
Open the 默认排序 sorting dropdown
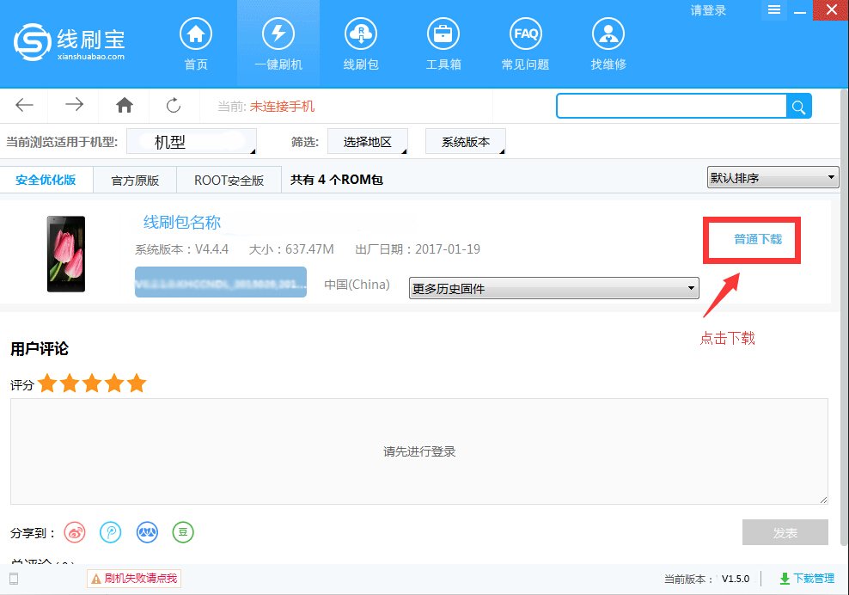pyautogui.click(x=772, y=176)
